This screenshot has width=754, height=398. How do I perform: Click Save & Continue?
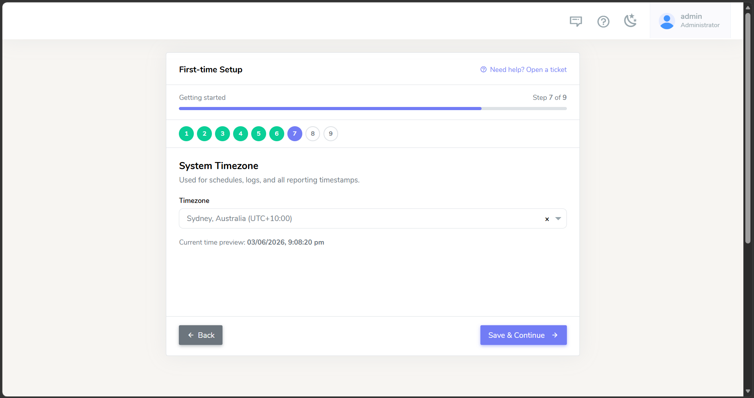pos(524,335)
